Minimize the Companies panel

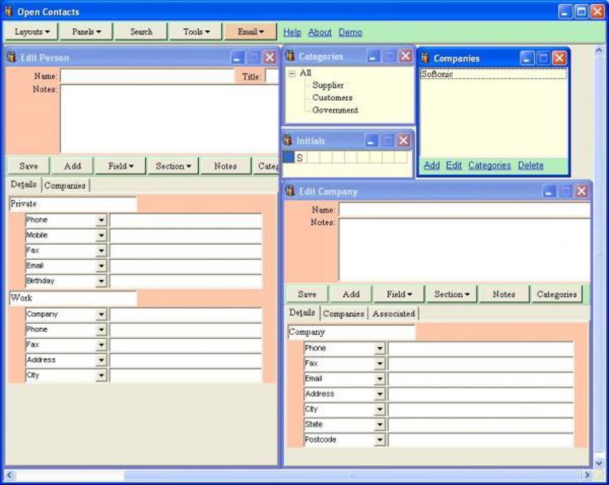tap(527, 58)
